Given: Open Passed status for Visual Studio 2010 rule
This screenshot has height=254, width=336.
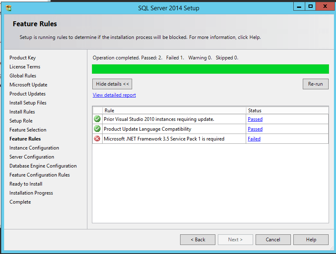Looking at the screenshot, I should click(255, 119).
